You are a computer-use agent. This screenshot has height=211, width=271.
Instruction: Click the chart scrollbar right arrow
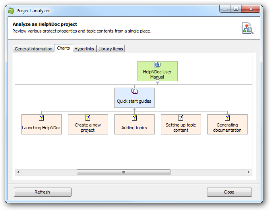248,172
